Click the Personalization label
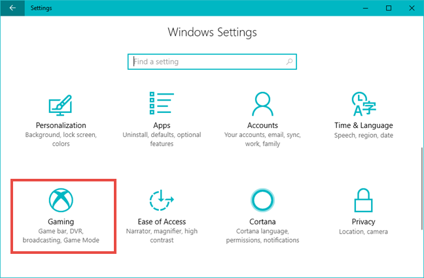 point(61,125)
